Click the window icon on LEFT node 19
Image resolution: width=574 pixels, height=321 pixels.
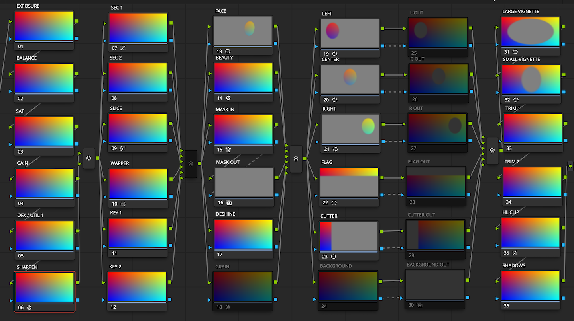[334, 54]
